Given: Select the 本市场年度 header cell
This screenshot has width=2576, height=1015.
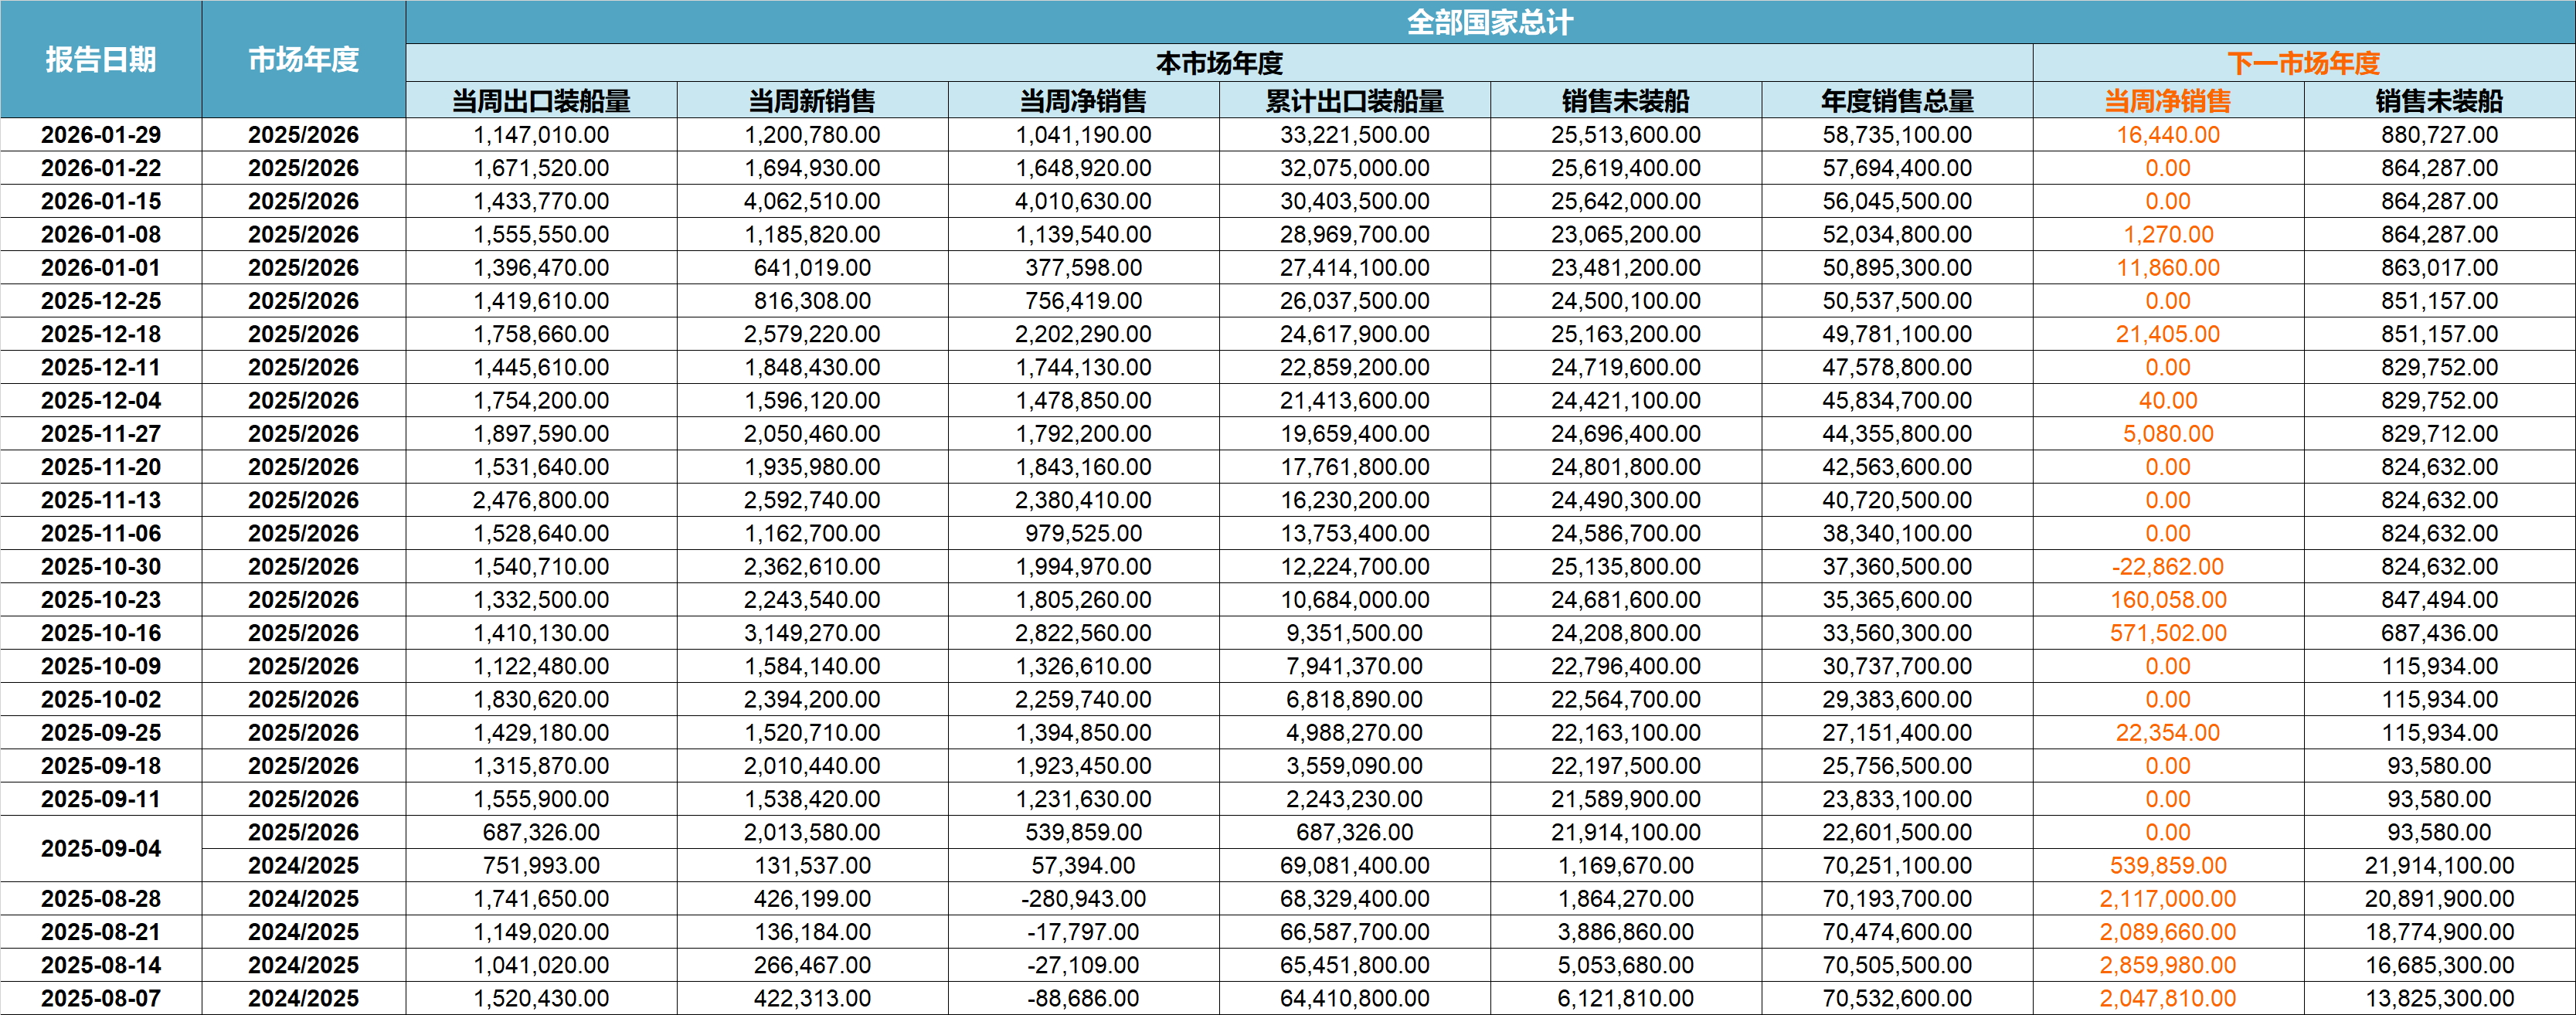Looking at the screenshot, I should (1219, 63).
